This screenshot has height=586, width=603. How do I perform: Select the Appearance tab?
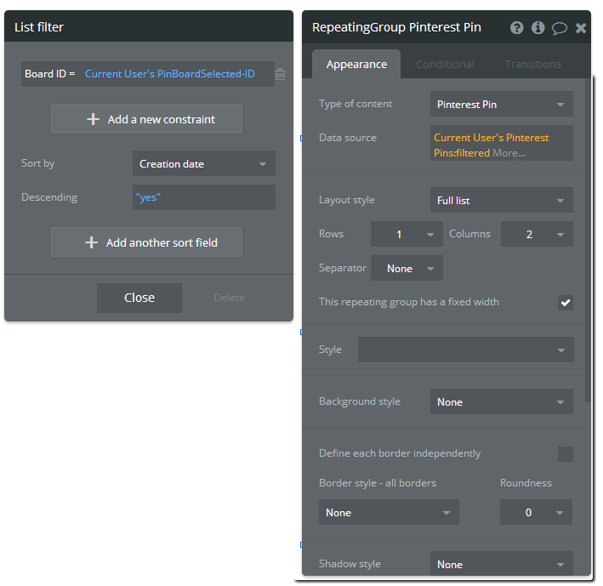point(356,64)
